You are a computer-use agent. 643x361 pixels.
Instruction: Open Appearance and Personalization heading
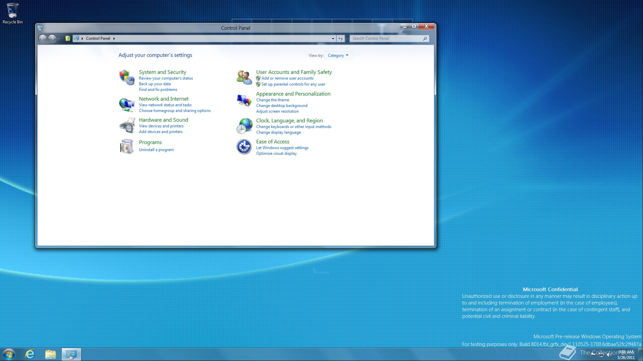click(x=293, y=94)
